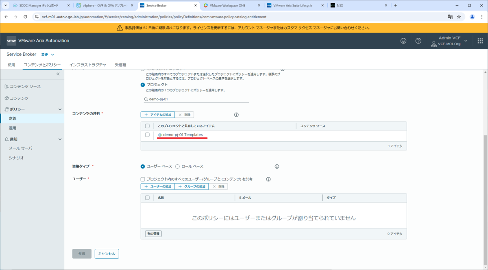
Task: Click グループの追加 button
Action: [192, 186]
